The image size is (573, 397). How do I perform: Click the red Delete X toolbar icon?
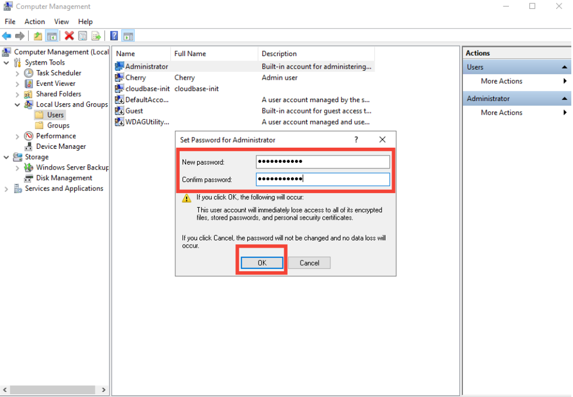pos(69,36)
